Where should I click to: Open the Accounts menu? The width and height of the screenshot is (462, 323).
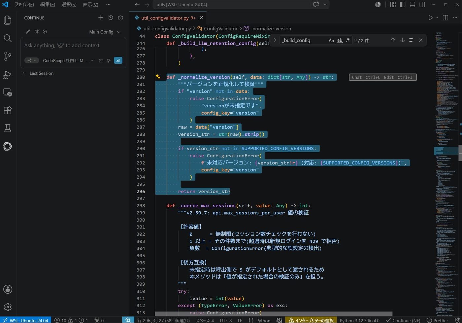(8, 289)
